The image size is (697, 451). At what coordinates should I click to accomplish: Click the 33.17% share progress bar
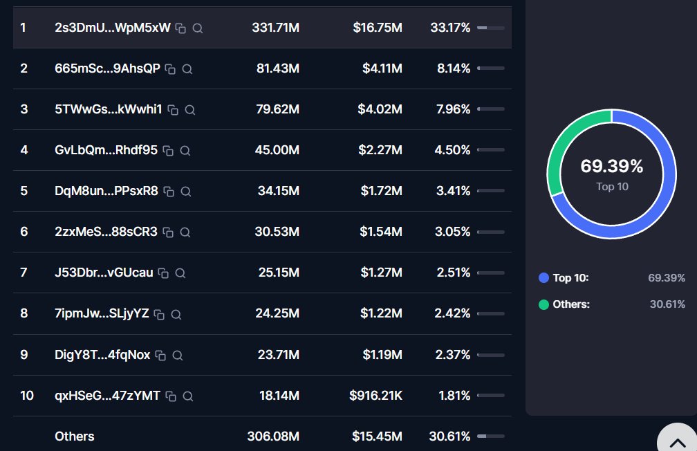pos(491,28)
